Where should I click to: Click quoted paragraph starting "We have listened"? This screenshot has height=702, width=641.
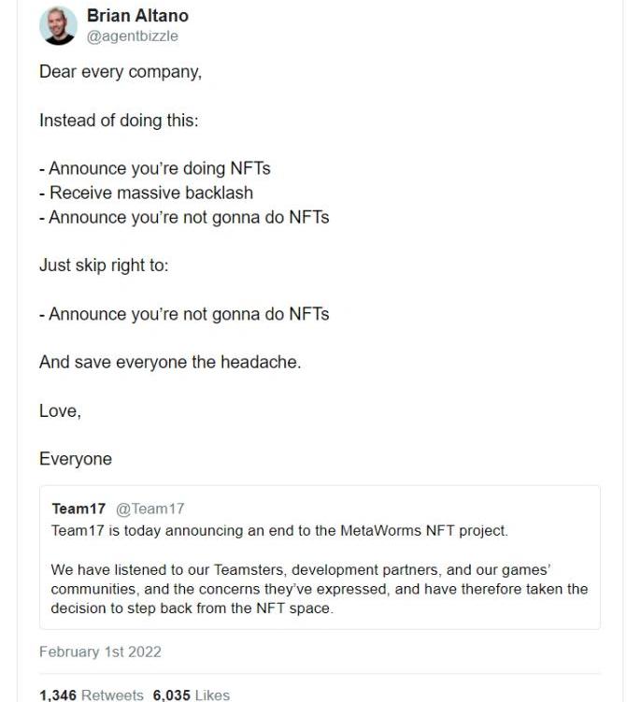click(x=320, y=589)
